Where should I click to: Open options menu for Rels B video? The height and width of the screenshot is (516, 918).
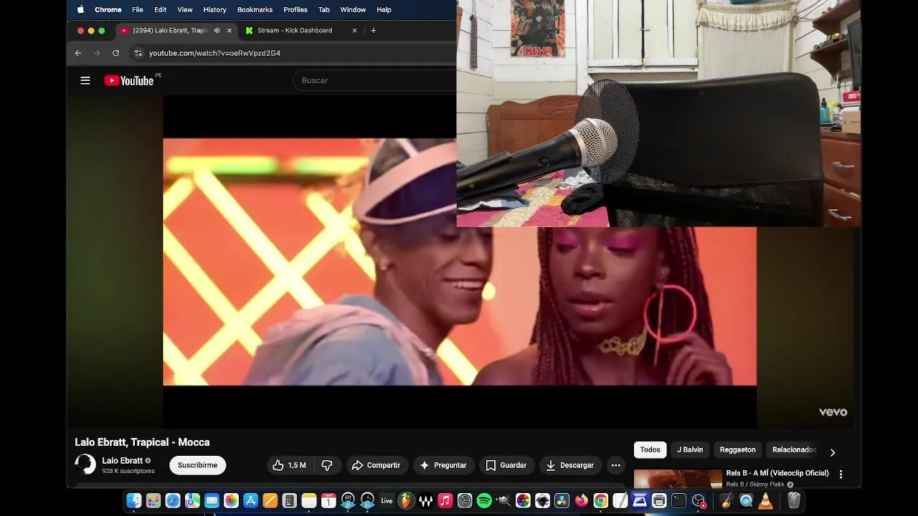841,474
